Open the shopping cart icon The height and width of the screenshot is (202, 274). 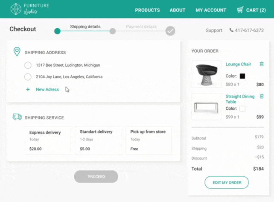(x=240, y=10)
